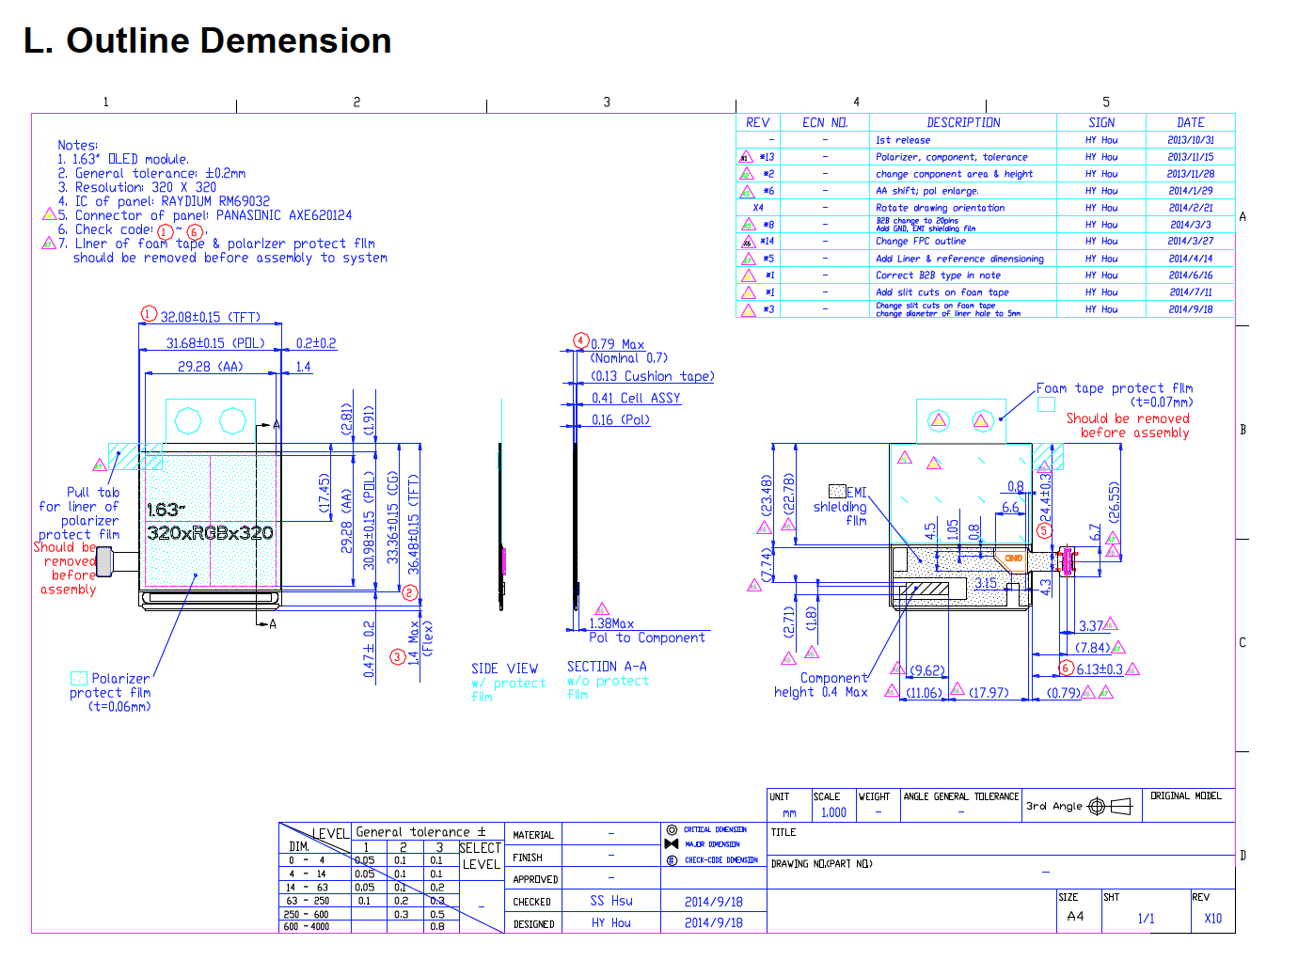Click the X10 value in the REV box

1213,919
